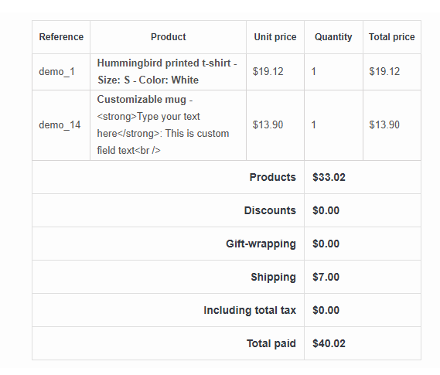Click the Gift-wrapping label
Viewport: 440px width, 375px height.
click(261, 244)
